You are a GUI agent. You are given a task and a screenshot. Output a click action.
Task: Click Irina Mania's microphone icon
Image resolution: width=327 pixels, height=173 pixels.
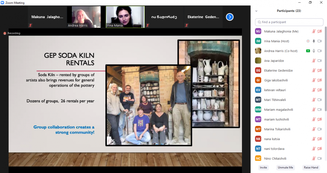click(314, 41)
